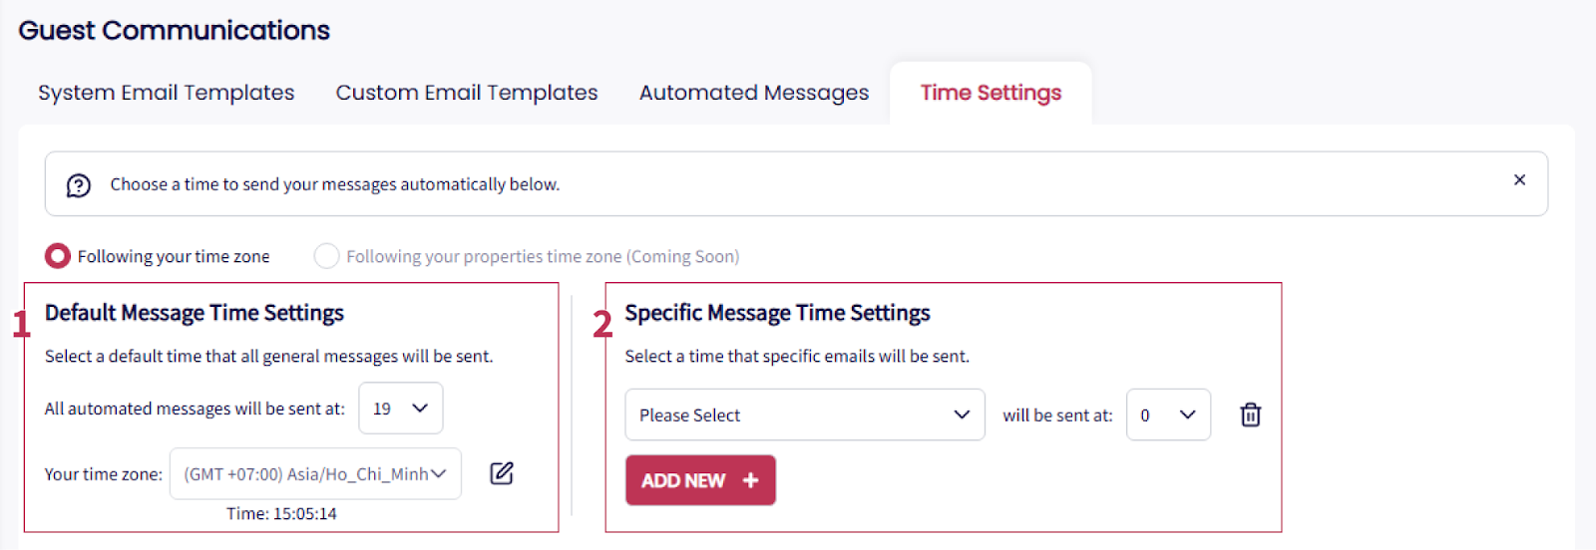Select 'Following your properties time zone' radio option

point(326,256)
